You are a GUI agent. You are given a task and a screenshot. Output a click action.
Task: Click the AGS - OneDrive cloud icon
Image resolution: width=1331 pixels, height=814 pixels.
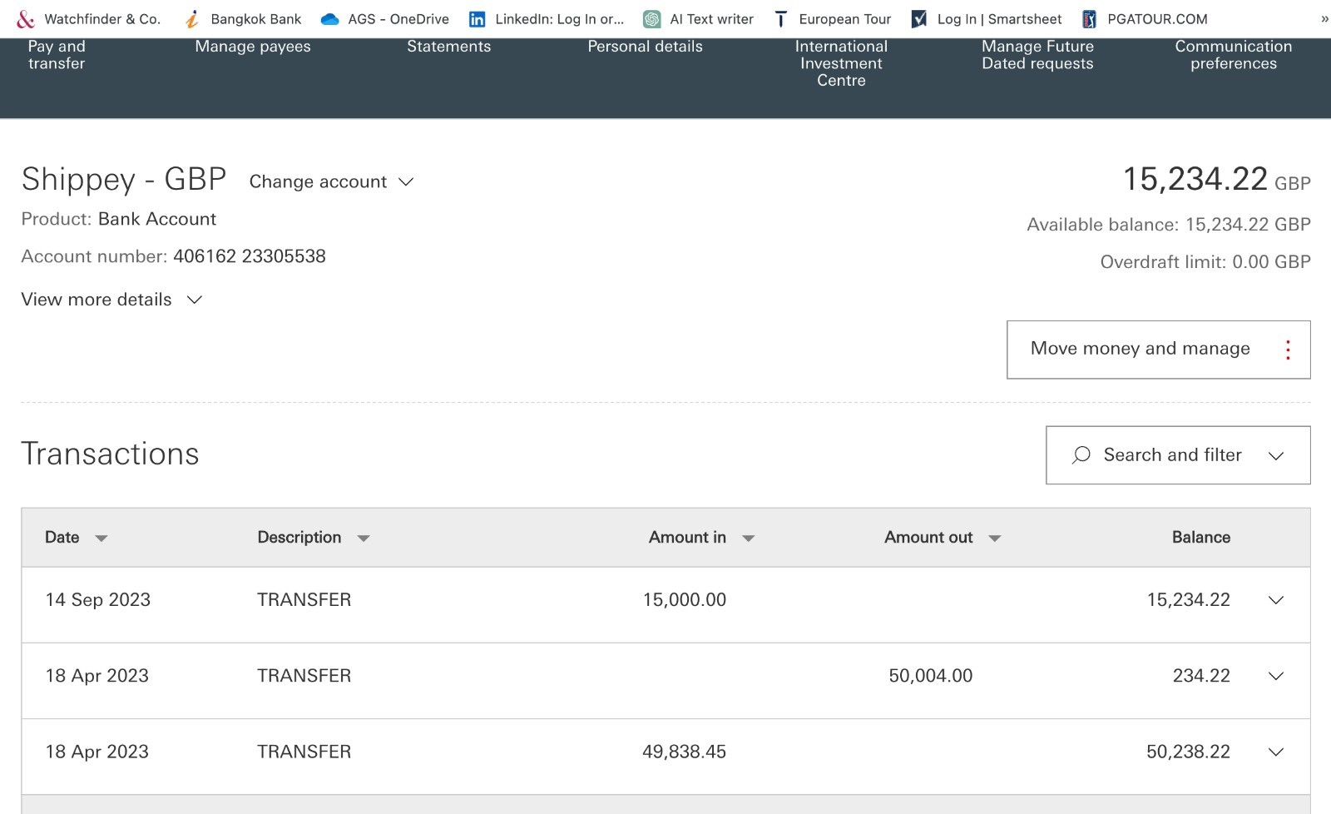click(x=329, y=19)
